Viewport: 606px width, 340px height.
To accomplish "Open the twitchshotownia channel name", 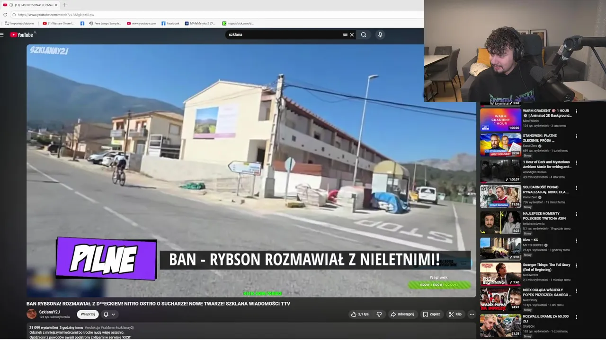I will click(533, 223).
